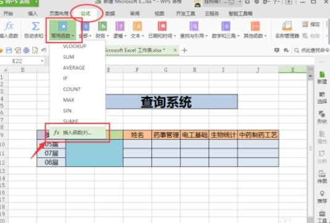Choose SIN from the function list
The width and height of the screenshot is (330, 223).
click(x=77, y=111)
